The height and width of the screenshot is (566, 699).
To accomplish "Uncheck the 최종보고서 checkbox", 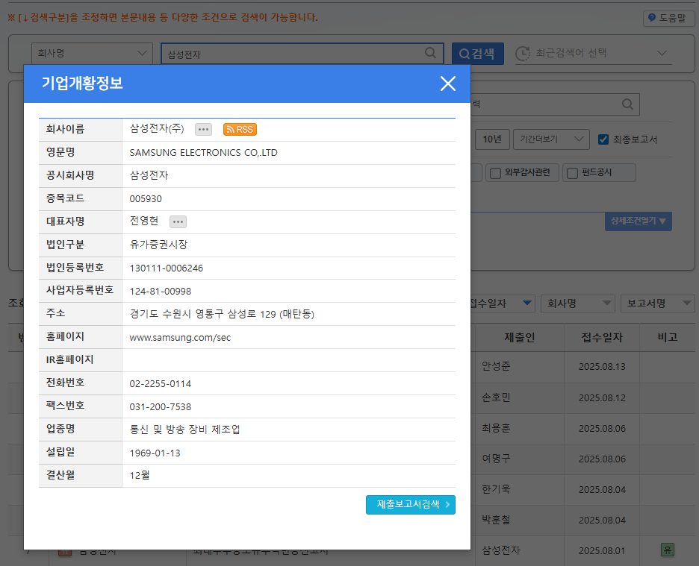I will coord(603,139).
